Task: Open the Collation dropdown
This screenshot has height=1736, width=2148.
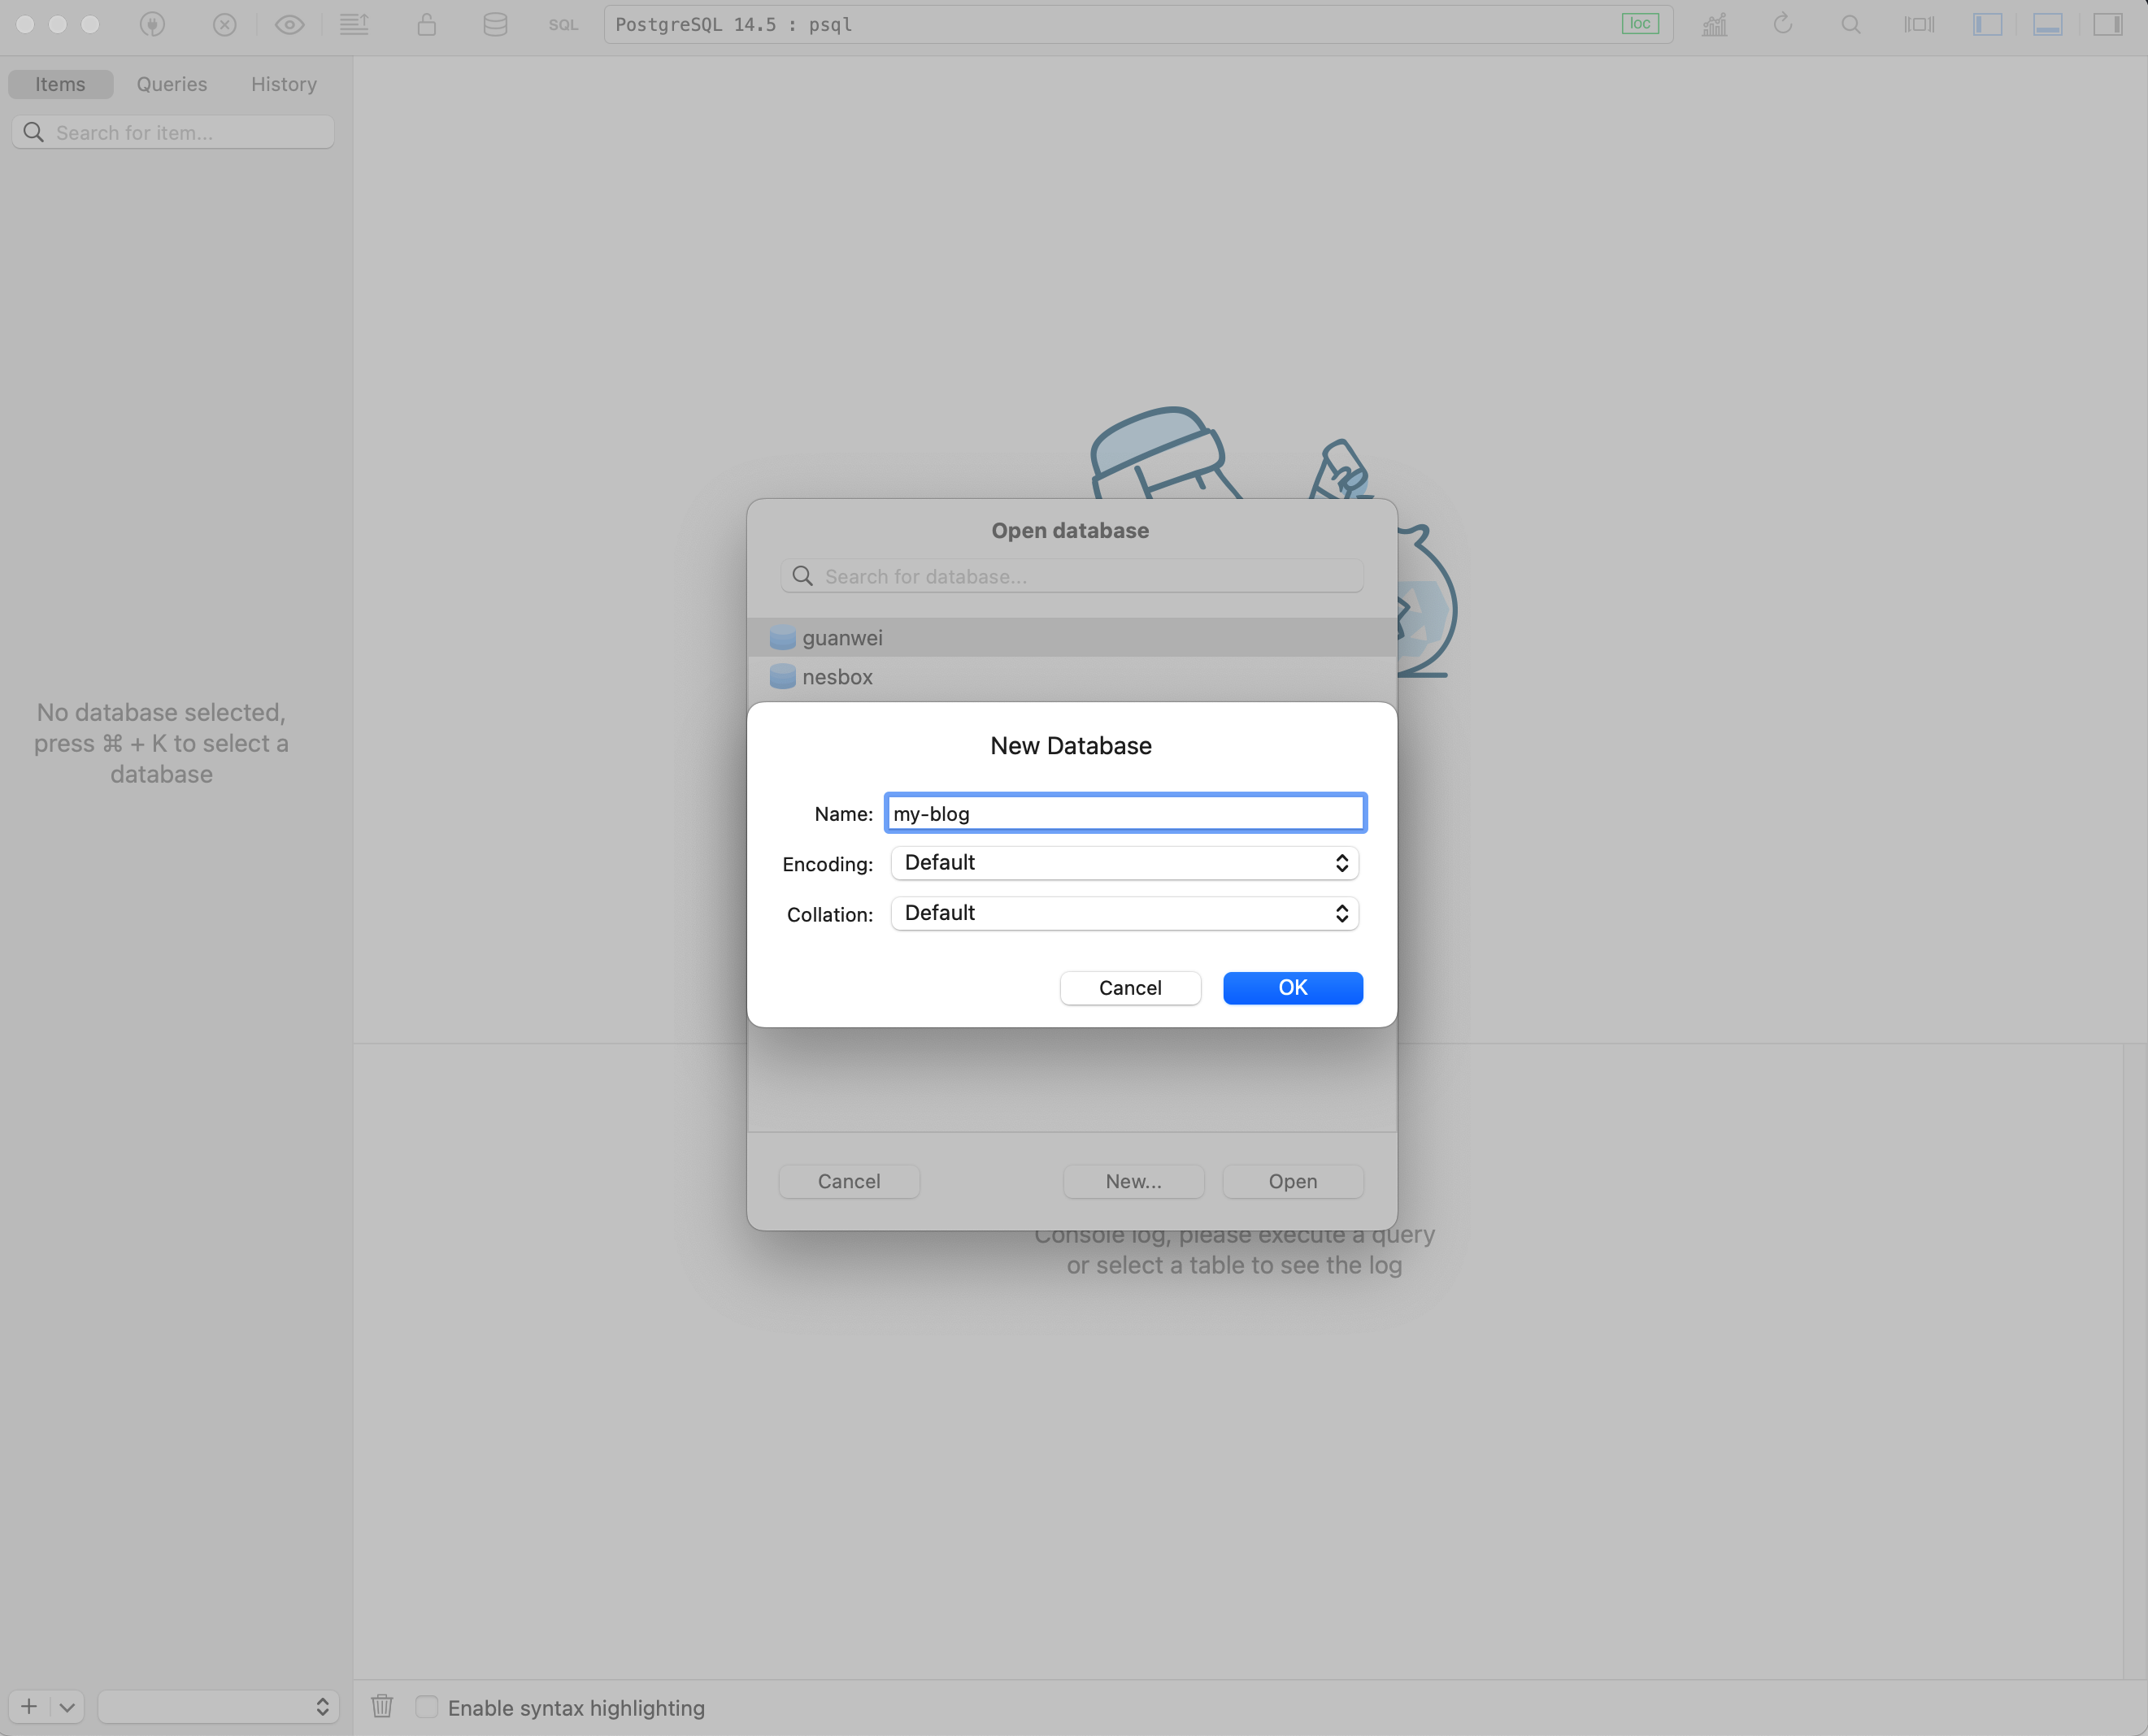Action: 1124,913
